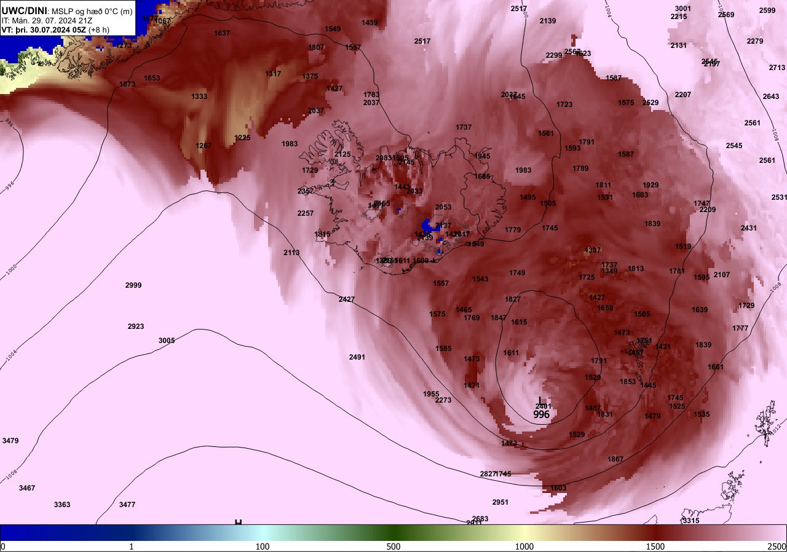The width and height of the screenshot is (787, 552).
Task: Click the height value 1653
Action: 152,78
